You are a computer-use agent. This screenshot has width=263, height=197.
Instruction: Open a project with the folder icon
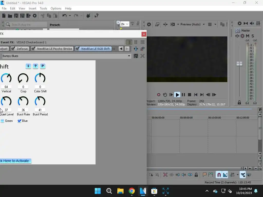coord(10,16)
